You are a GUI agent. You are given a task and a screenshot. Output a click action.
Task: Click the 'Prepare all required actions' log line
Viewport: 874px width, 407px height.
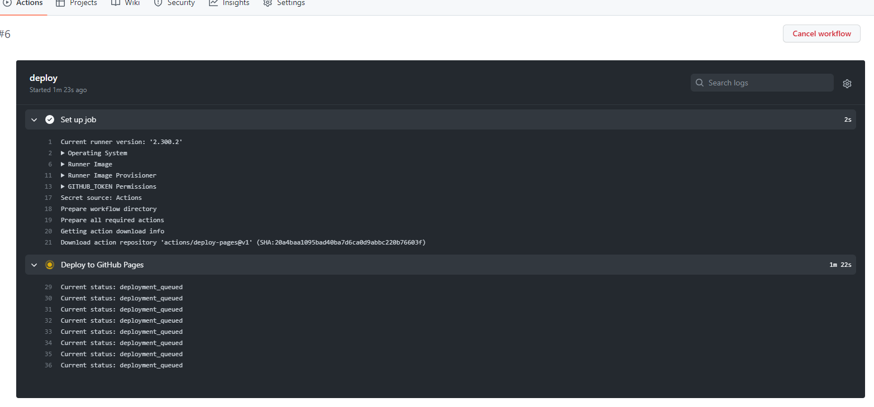pos(112,220)
